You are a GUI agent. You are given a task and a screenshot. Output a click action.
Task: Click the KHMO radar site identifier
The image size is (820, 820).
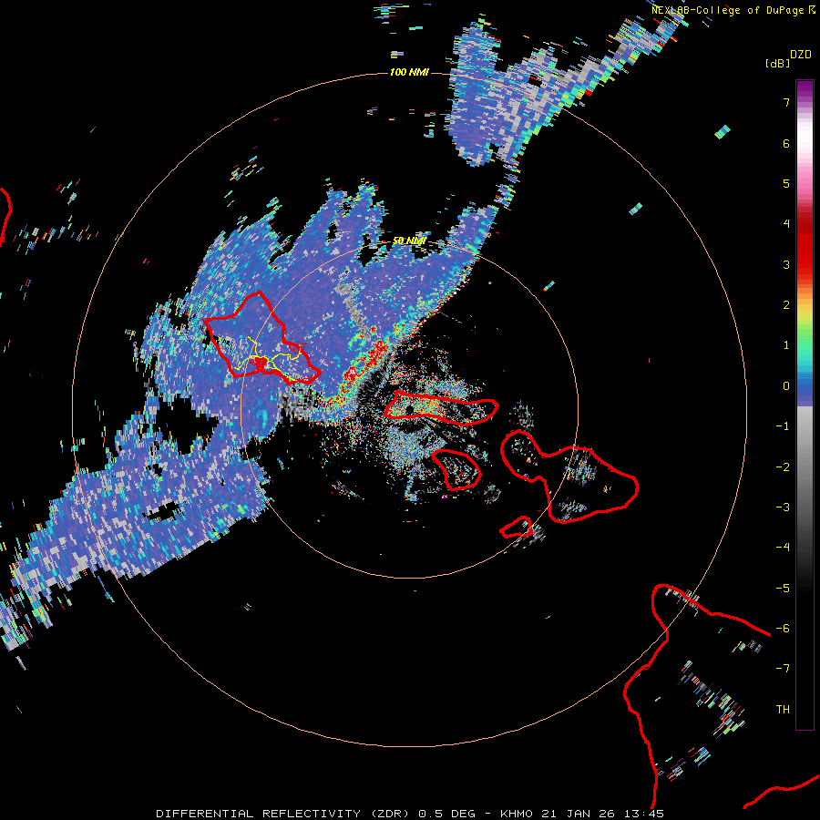coord(517,814)
